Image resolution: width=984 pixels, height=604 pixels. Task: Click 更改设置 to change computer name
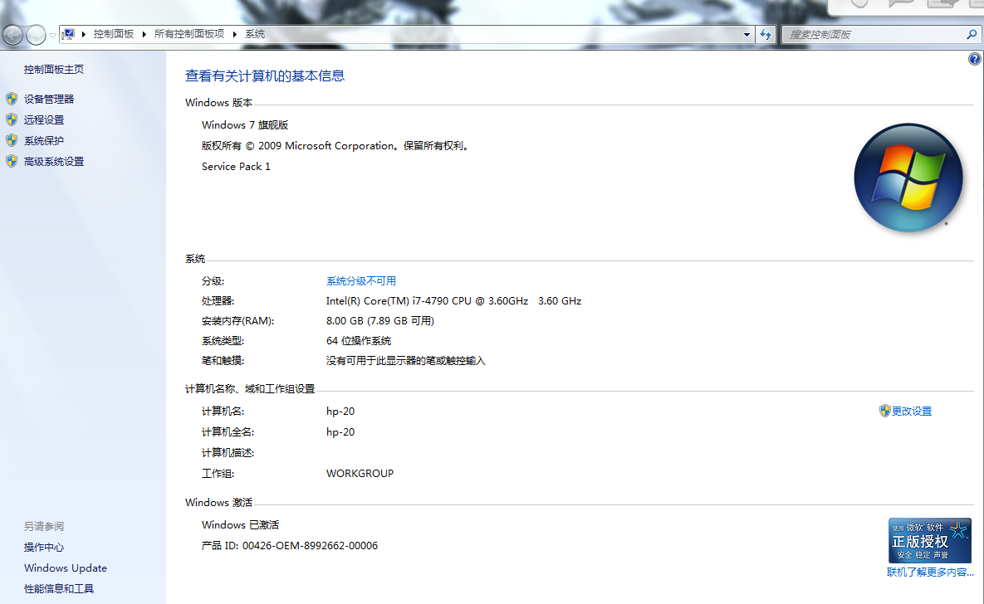coord(912,412)
